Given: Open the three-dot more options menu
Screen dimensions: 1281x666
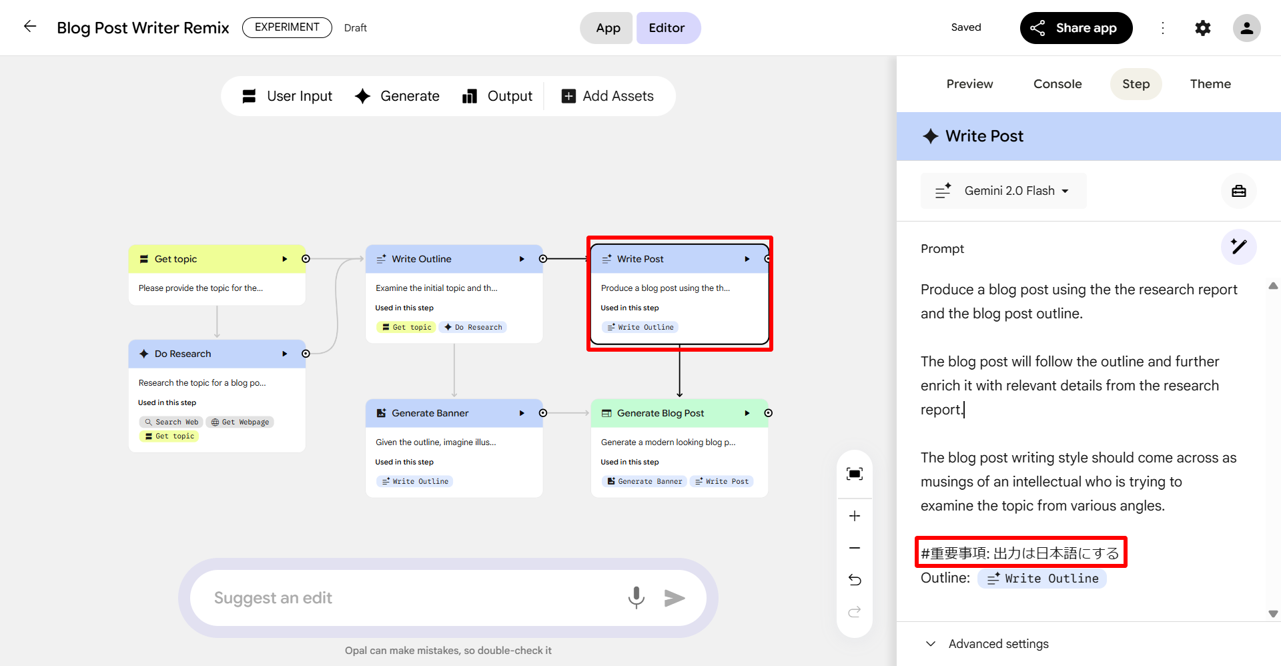Looking at the screenshot, I should click(x=1162, y=28).
